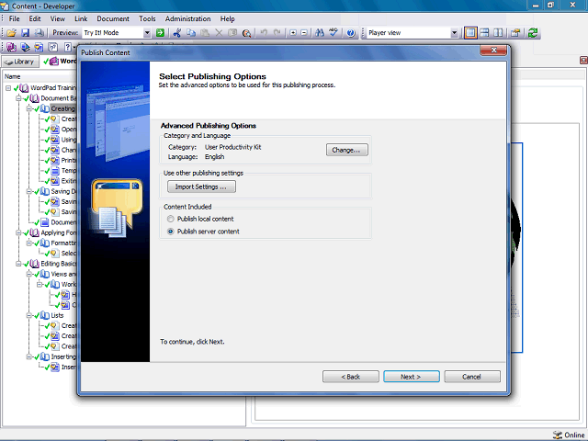The width and height of the screenshot is (588, 441).
Task: Click the Cut scissors icon
Action: pos(177,33)
